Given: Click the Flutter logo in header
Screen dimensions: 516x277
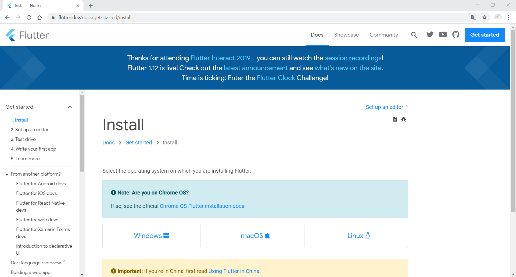Looking at the screenshot, I should (x=27, y=35).
